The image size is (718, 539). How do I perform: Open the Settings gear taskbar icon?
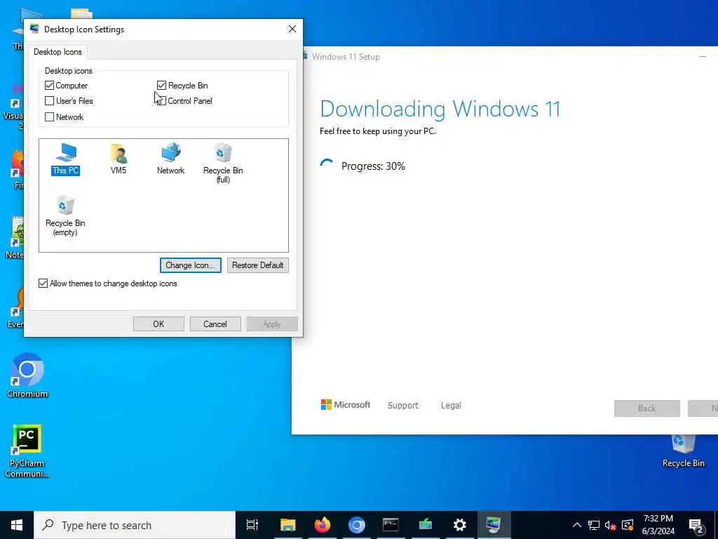[459, 525]
